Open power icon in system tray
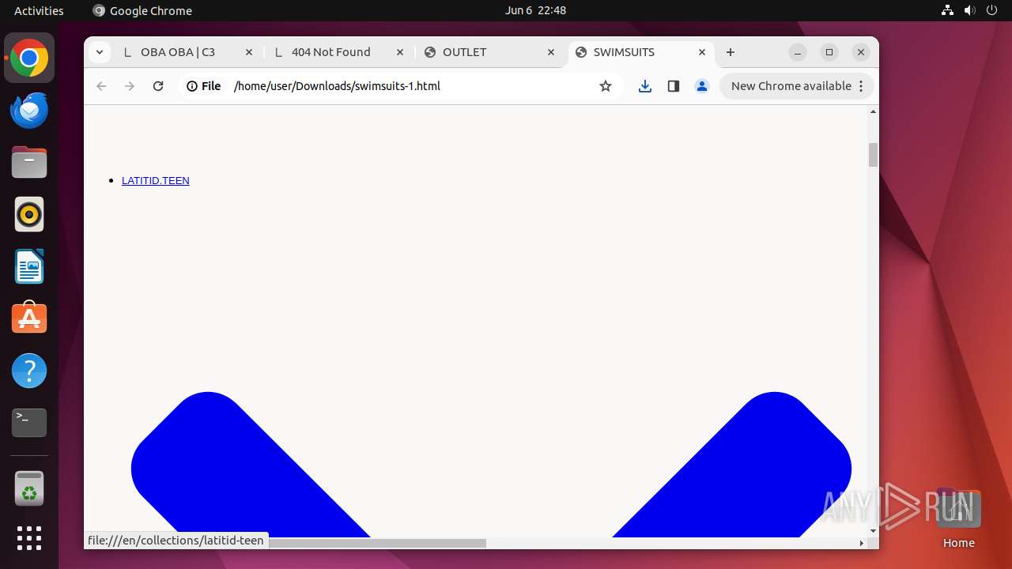 coord(991,10)
